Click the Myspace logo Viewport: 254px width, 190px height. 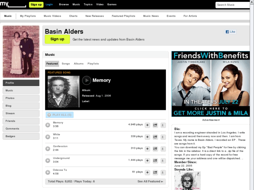pos(13,4)
